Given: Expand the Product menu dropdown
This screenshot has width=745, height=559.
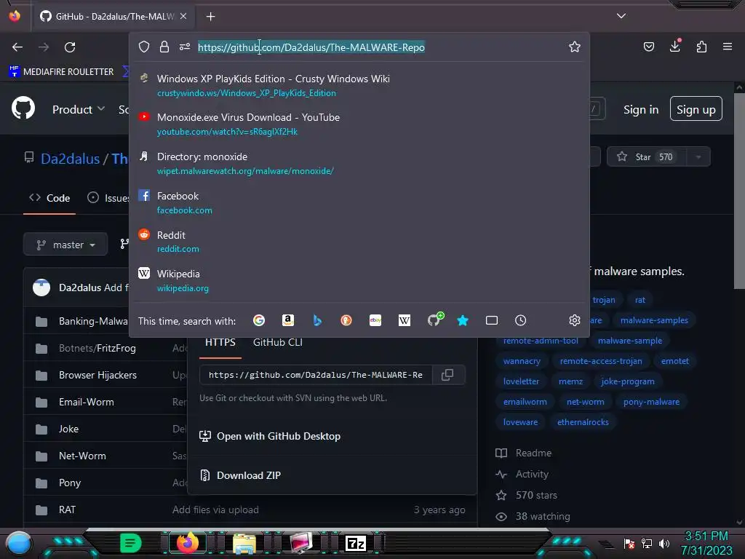Looking at the screenshot, I should click(79, 109).
